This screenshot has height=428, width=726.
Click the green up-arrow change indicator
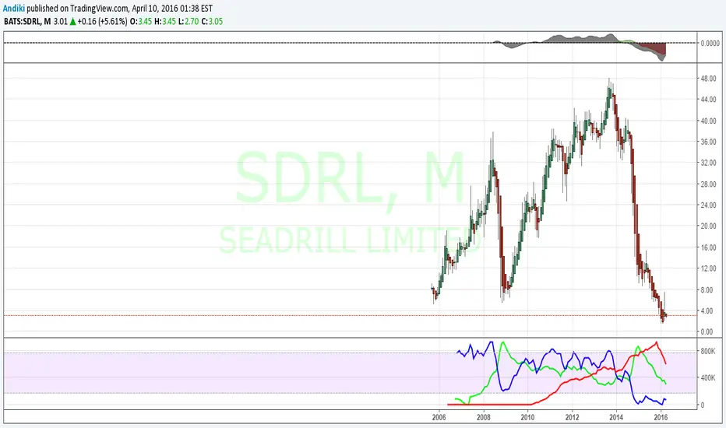point(72,21)
